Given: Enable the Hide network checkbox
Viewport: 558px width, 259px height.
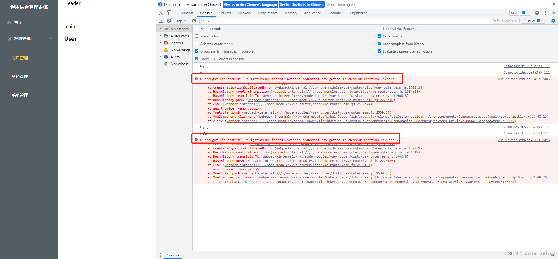Looking at the screenshot, I should tap(197, 29).
